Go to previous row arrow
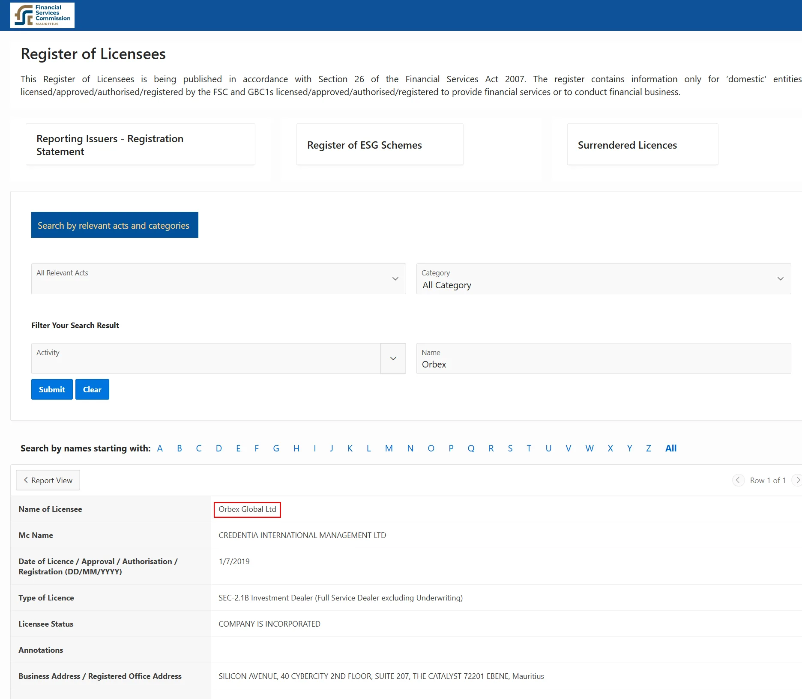This screenshot has width=802, height=699. [738, 480]
